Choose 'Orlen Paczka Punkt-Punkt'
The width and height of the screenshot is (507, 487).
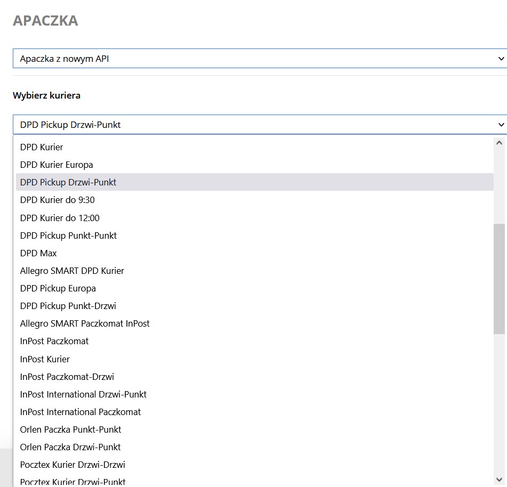254,429
